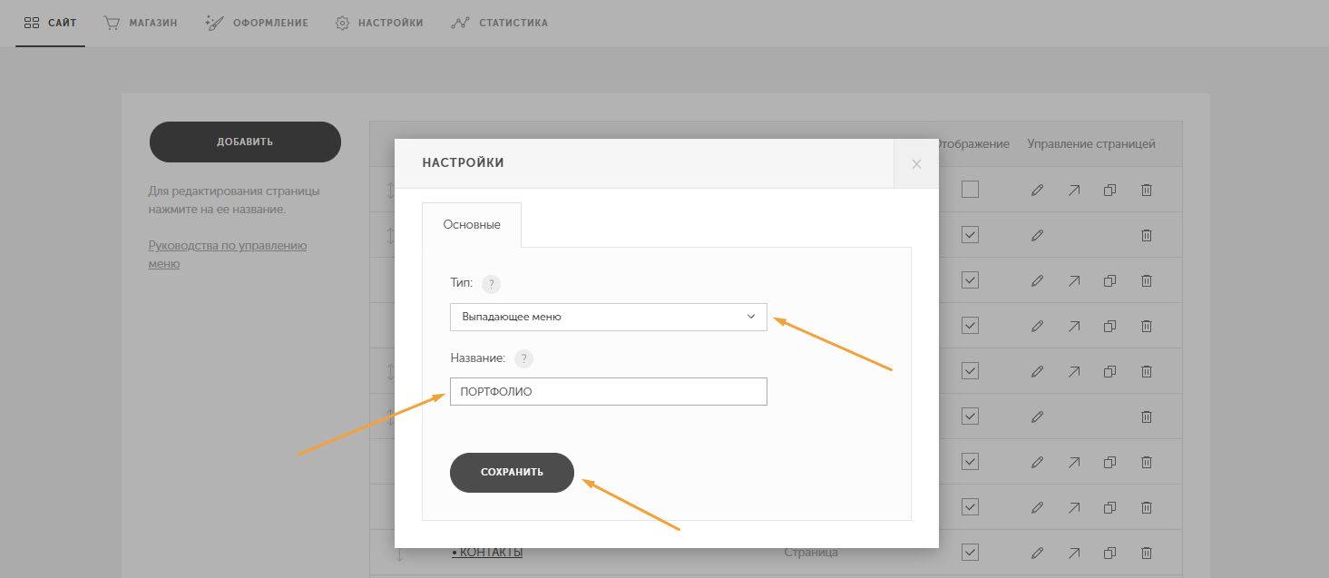Click the СОХРАНИТЬ button
This screenshot has height=578, width=1329.
tap(513, 473)
